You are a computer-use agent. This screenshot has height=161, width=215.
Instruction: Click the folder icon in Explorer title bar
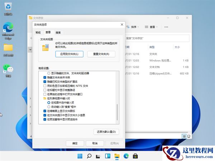[30, 18]
